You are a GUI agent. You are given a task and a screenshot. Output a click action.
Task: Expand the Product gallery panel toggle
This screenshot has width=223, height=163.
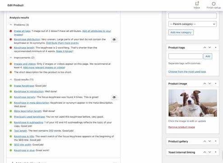[216, 141]
